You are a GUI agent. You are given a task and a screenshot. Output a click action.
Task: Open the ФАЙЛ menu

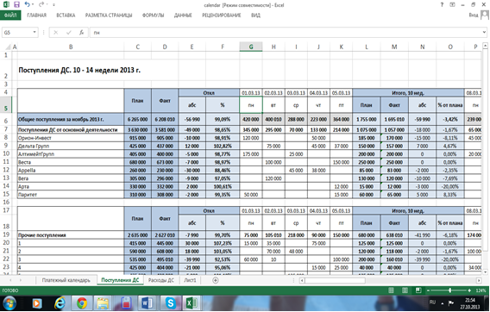point(10,16)
